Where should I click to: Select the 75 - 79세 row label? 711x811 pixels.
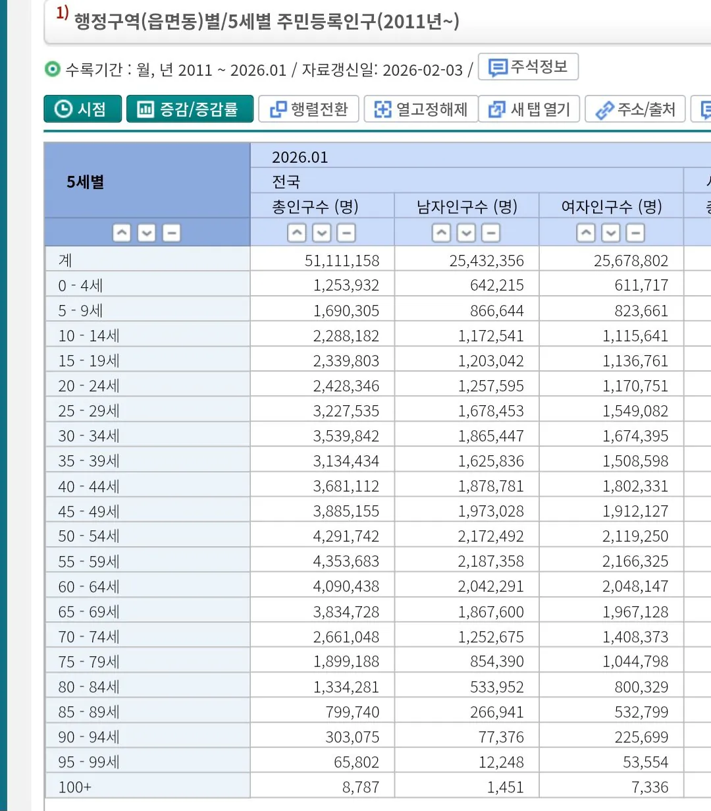tap(147, 661)
